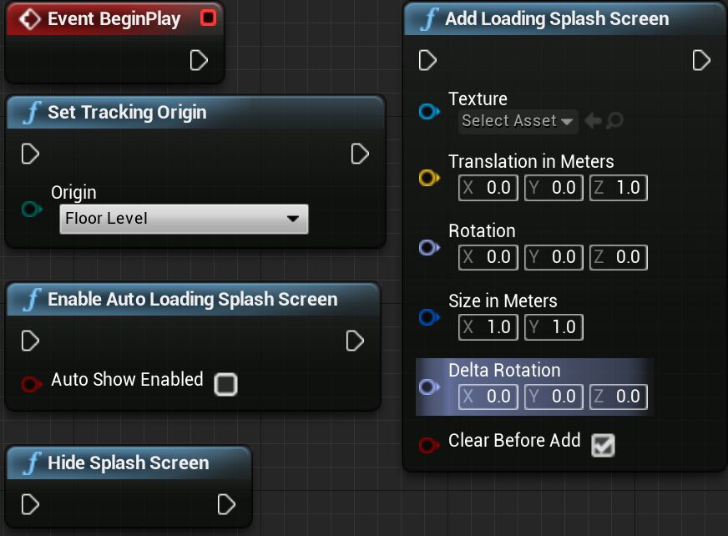Viewport: 728px width, 536px height.
Task: Click the function icon on Add Loading Splash Screen
Action: coord(429,19)
